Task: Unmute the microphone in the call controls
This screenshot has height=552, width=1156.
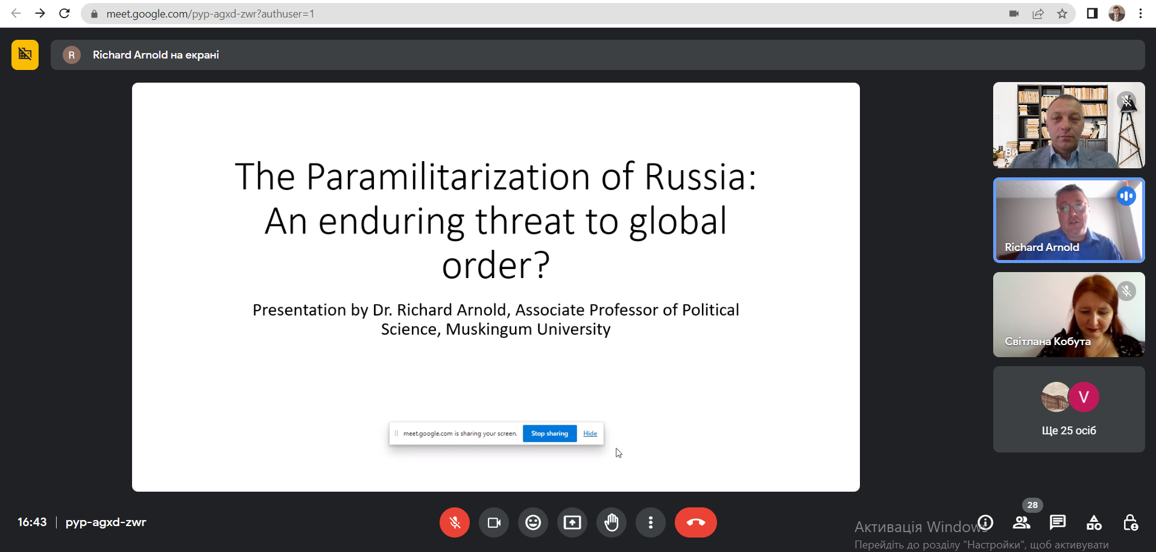Action: coord(455,522)
